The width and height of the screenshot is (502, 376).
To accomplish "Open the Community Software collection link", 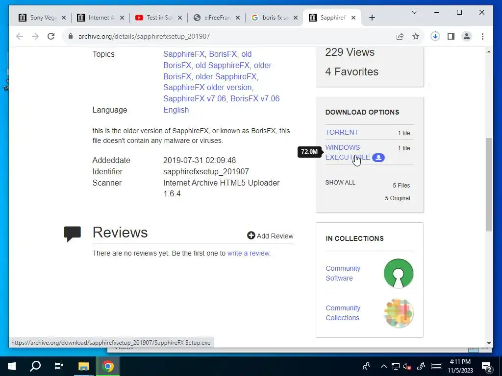I will click(x=343, y=273).
